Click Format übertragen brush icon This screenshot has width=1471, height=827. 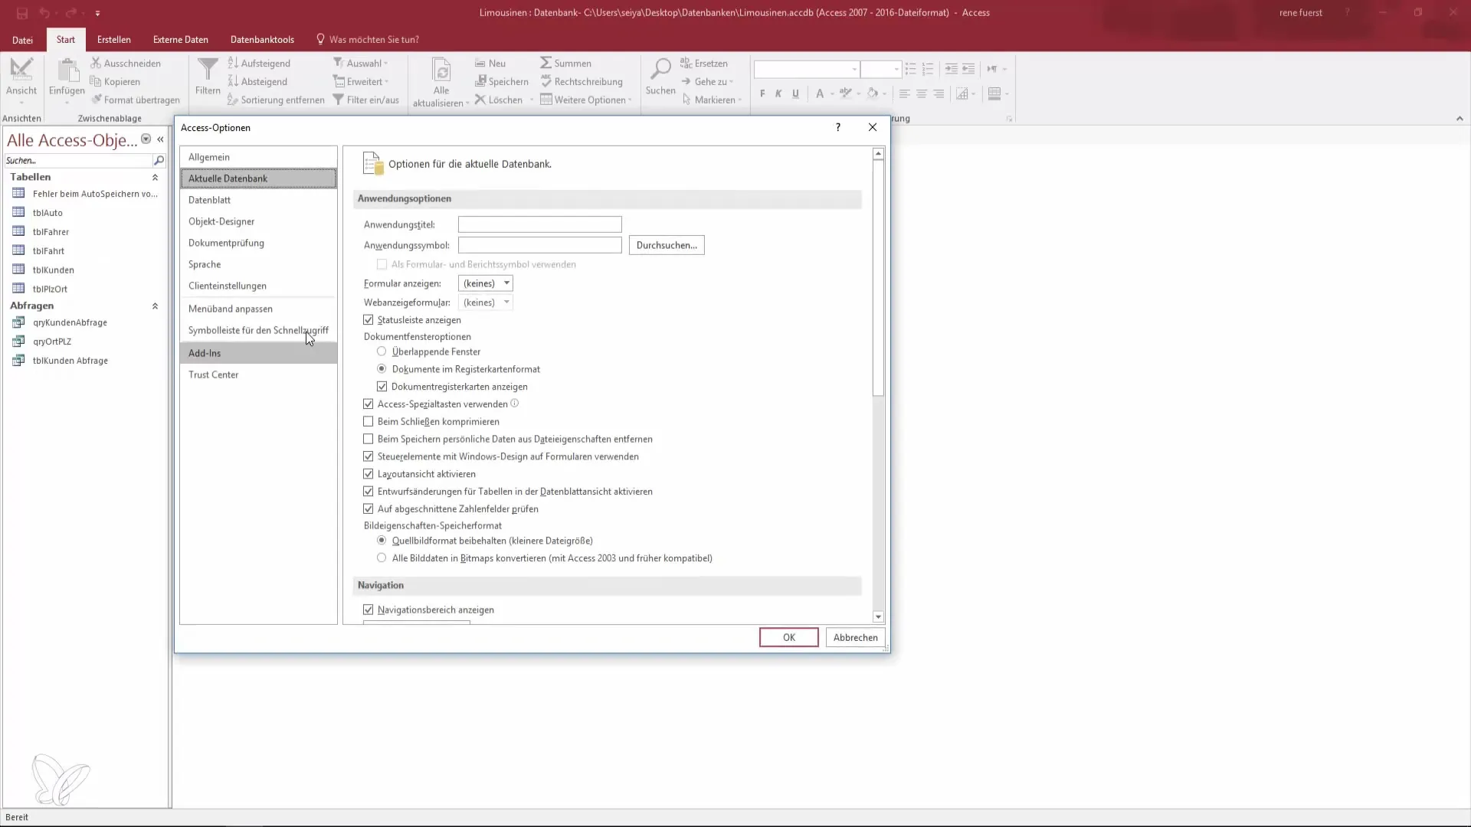[96, 100]
